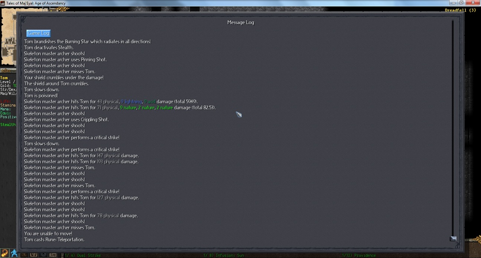This screenshot has height=258, width=481.
Task: Click the log line with 71 physical damage
Action: (120, 108)
